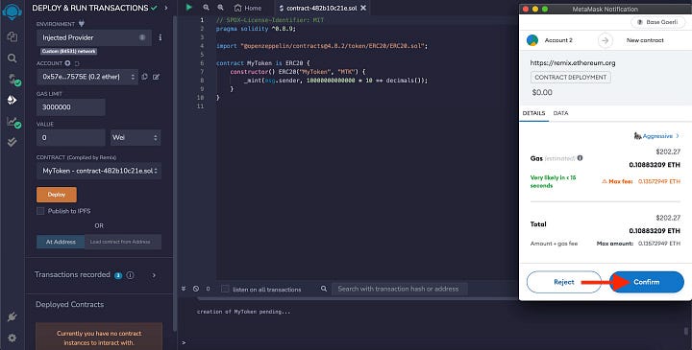Click the Max fee warning in MetaMask
The width and height of the screenshot is (692, 350).
(x=641, y=181)
